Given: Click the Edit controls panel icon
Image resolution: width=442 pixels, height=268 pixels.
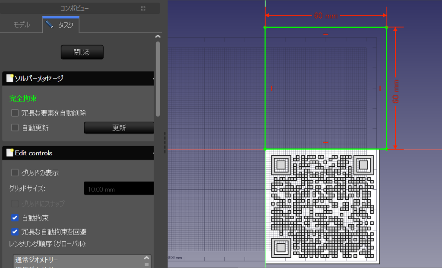Looking at the screenshot, I should coord(10,153).
